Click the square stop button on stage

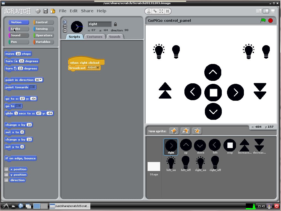(213, 93)
